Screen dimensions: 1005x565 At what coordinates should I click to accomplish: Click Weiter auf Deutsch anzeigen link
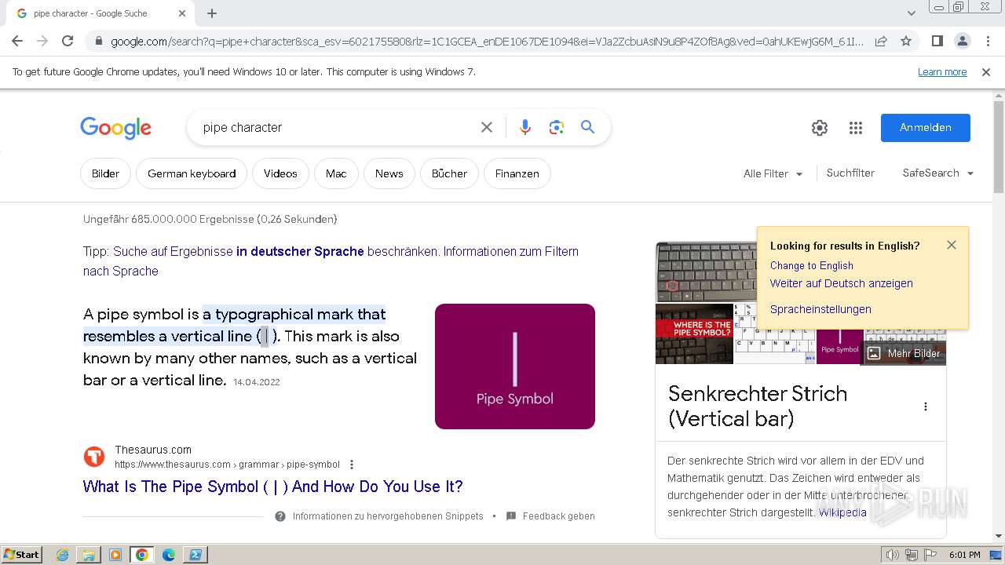pyautogui.click(x=841, y=284)
